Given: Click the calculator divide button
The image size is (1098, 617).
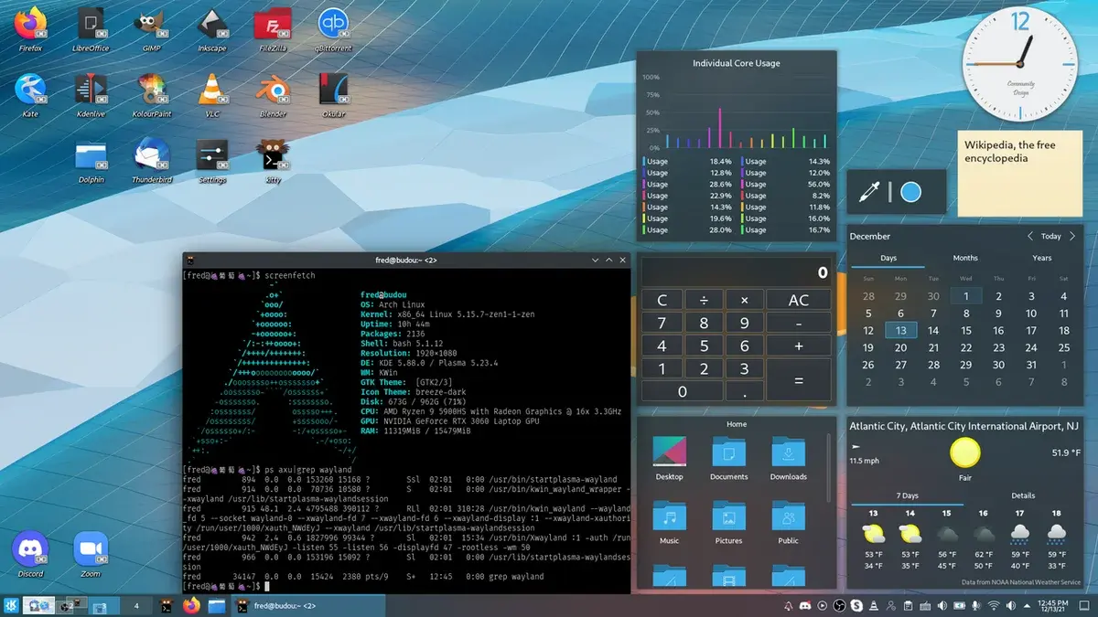Looking at the screenshot, I should (x=704, y=300).
